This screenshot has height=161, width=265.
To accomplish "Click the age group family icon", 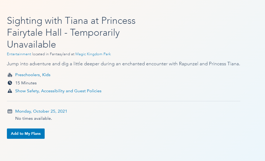I will coord(10,75).
